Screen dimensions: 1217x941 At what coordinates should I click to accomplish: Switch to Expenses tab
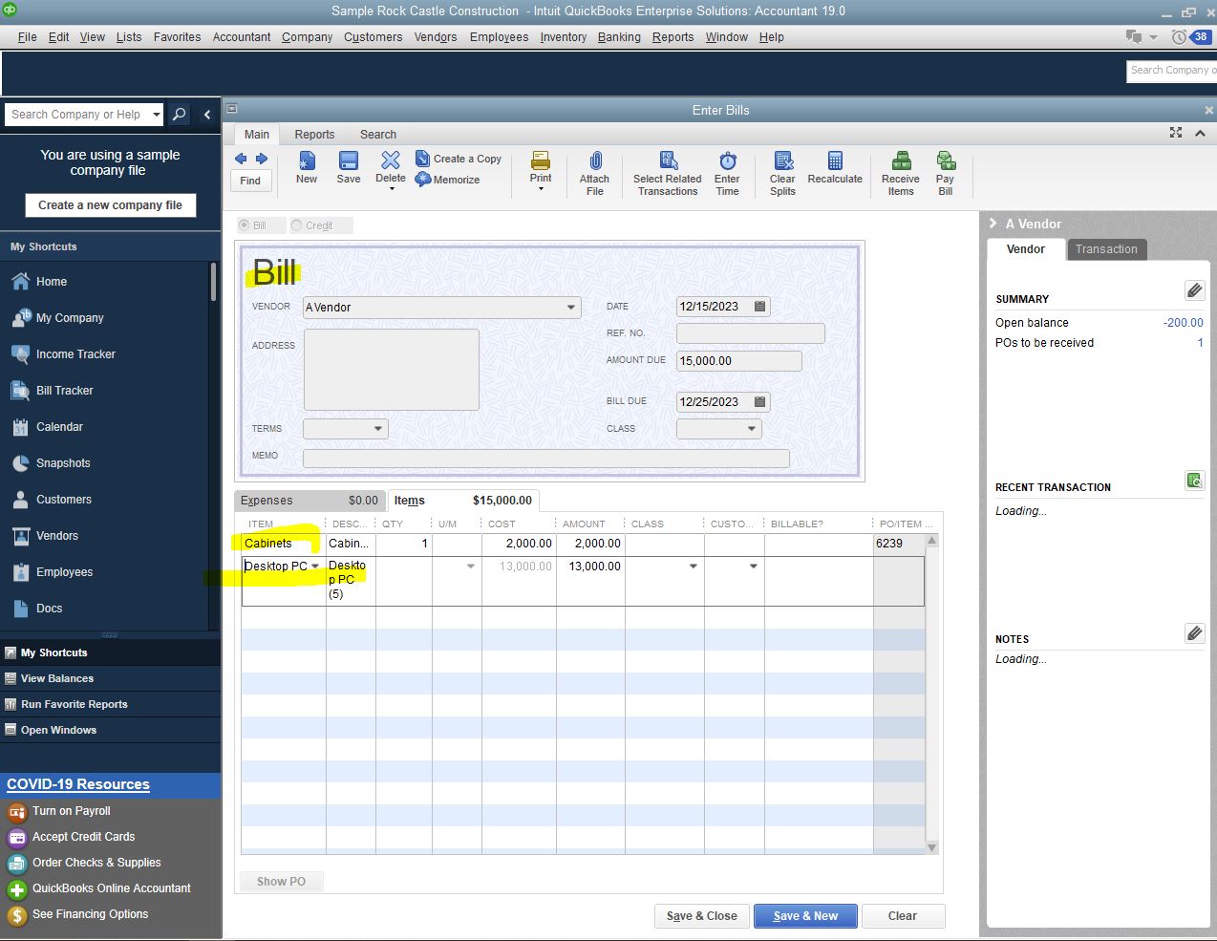coord(310,501)
